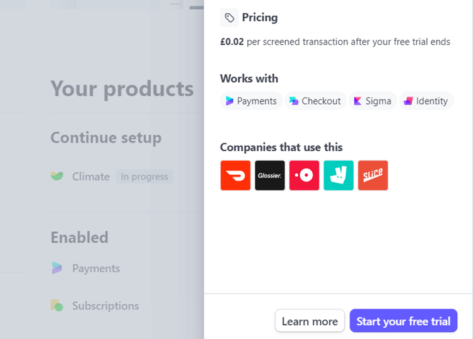Image resolution: width=473 pixels, height=339 pixels.
Task: Select the Checkout chip under Works with
Action: tap(315, 101)
